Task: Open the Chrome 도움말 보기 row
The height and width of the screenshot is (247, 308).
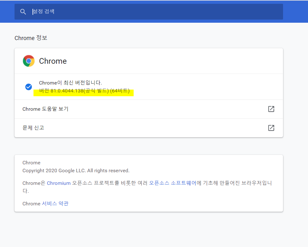Action: (x=149, y=109)
